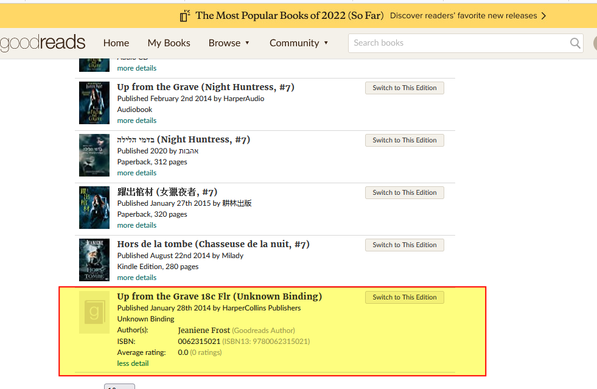Open My Books page
The image size is (597, 389).
(169, 43)
